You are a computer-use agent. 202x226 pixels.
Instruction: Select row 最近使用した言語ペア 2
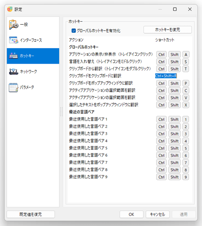point(130,126)
